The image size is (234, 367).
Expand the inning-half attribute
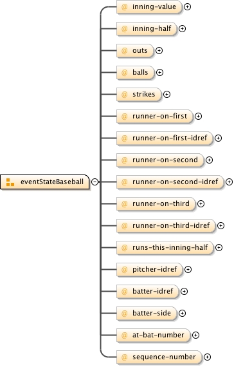182,28
